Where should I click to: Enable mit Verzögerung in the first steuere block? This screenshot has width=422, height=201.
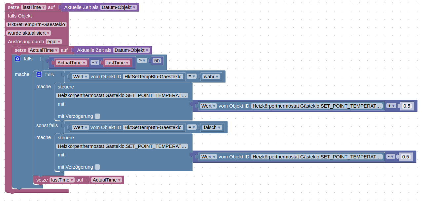(x=97, y=116)
